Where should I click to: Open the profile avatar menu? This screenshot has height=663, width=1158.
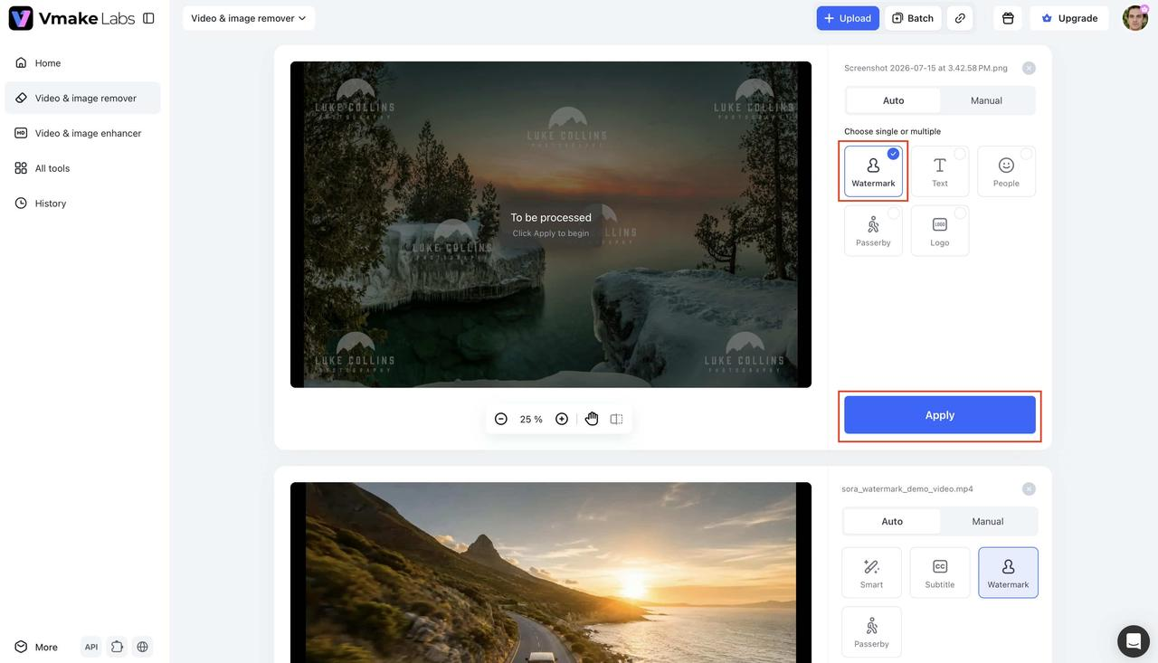[1135, 18]
